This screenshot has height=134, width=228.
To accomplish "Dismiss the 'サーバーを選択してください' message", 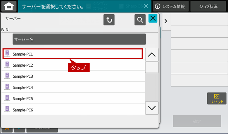I will point(146,6).
